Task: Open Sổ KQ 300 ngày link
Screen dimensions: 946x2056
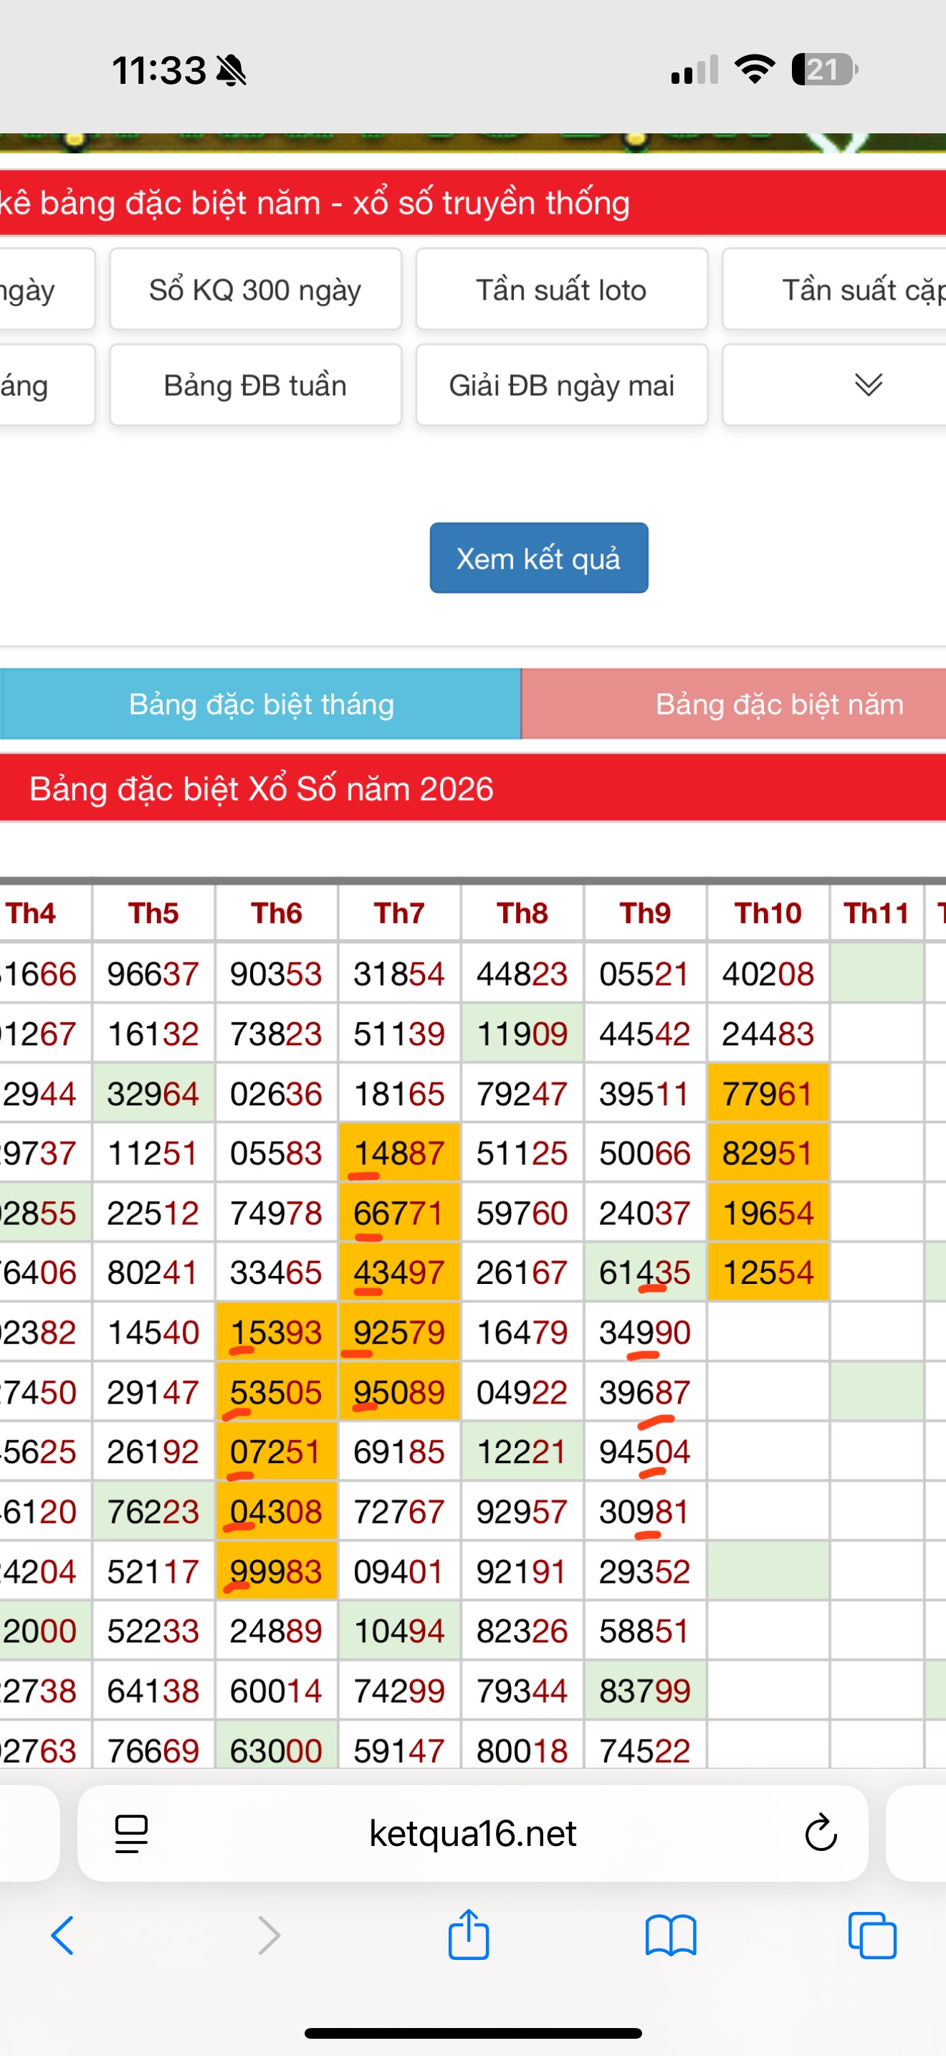Action: 255,289
